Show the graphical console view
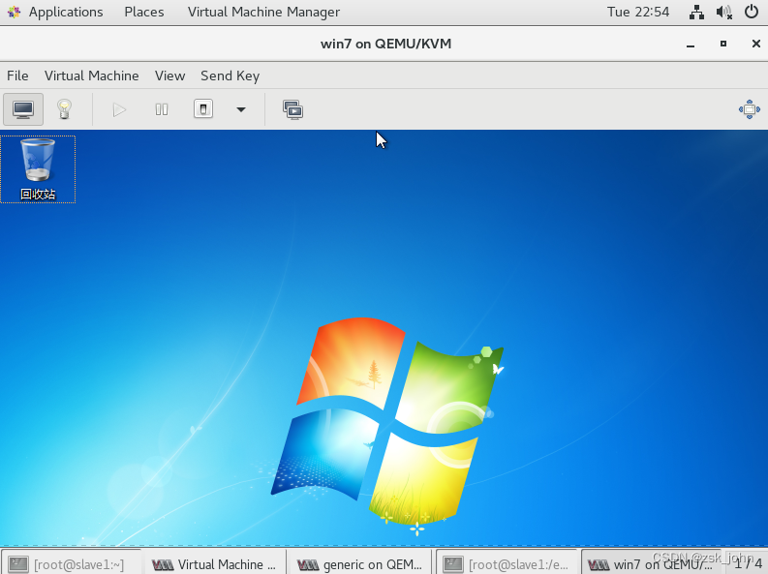768x574 pixels. (x=23, y=109)
